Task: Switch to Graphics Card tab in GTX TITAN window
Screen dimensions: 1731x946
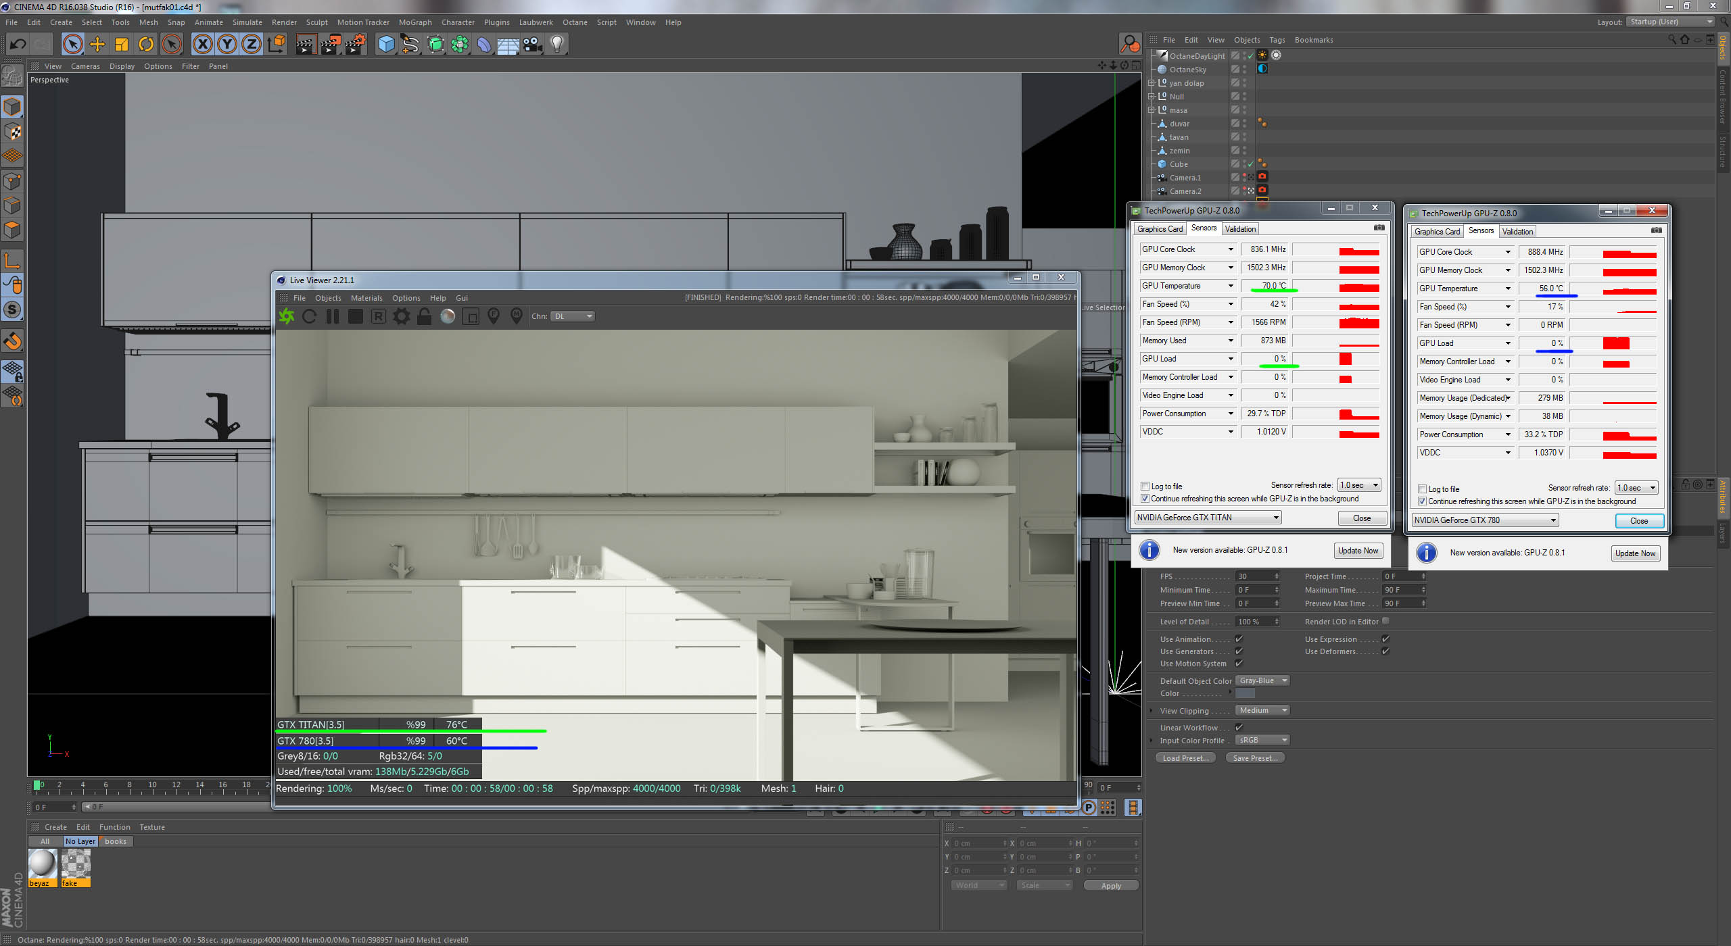Action: (x=1160, y=229)
